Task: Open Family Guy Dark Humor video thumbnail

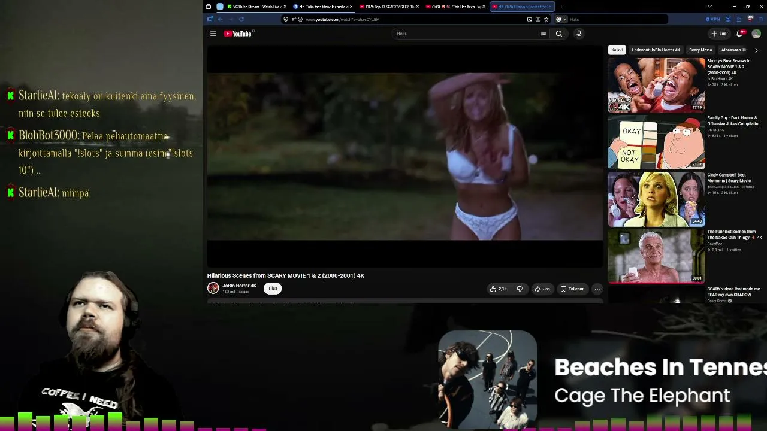Action: [656, 142]
